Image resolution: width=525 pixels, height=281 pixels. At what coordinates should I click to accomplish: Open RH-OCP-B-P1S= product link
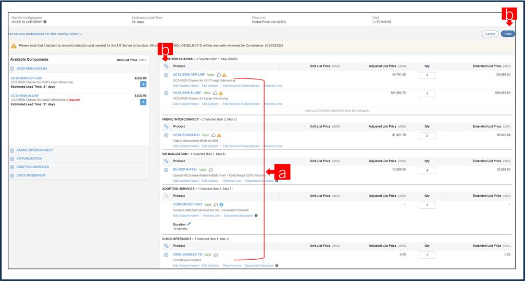[x=185, y=169]
